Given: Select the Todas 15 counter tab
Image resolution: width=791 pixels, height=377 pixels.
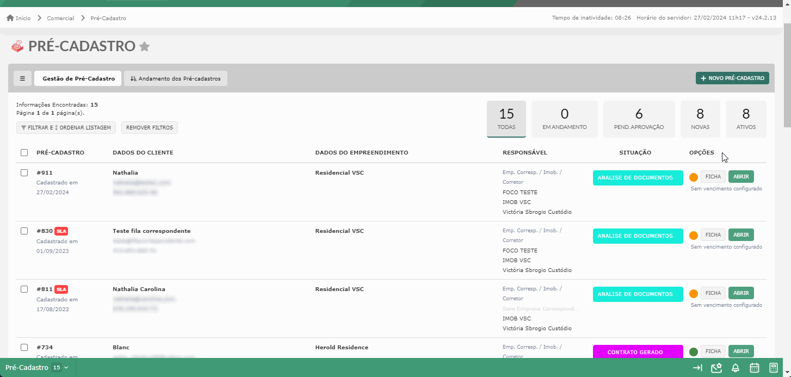Looking at the screenshot, I should [506, 119].
